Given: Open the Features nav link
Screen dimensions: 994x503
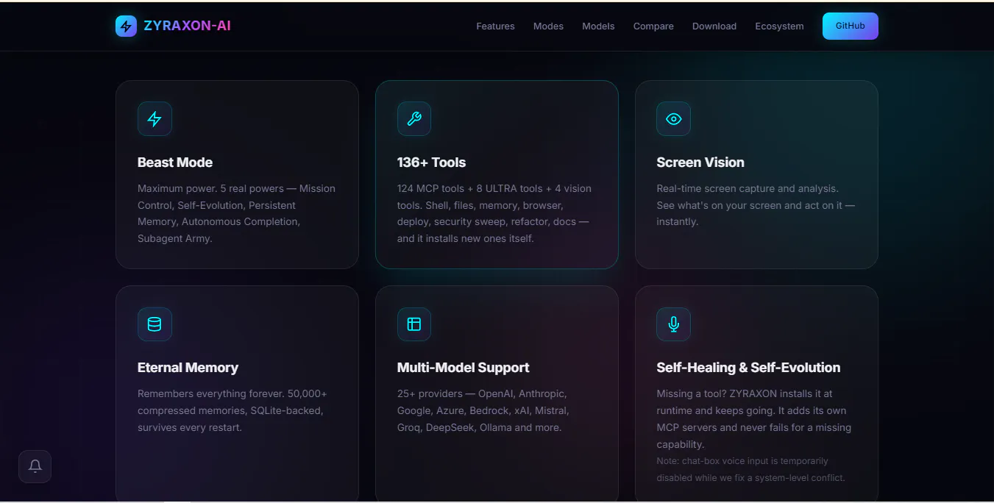Looking at the screenshot, I should click(495, 26).
